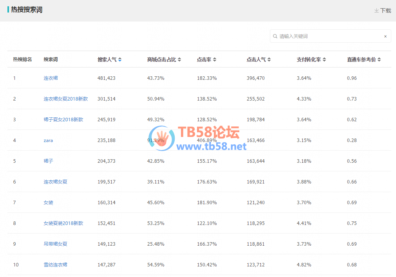
Task: Select the 女装 search term
Action: click(x=48, y=203)
